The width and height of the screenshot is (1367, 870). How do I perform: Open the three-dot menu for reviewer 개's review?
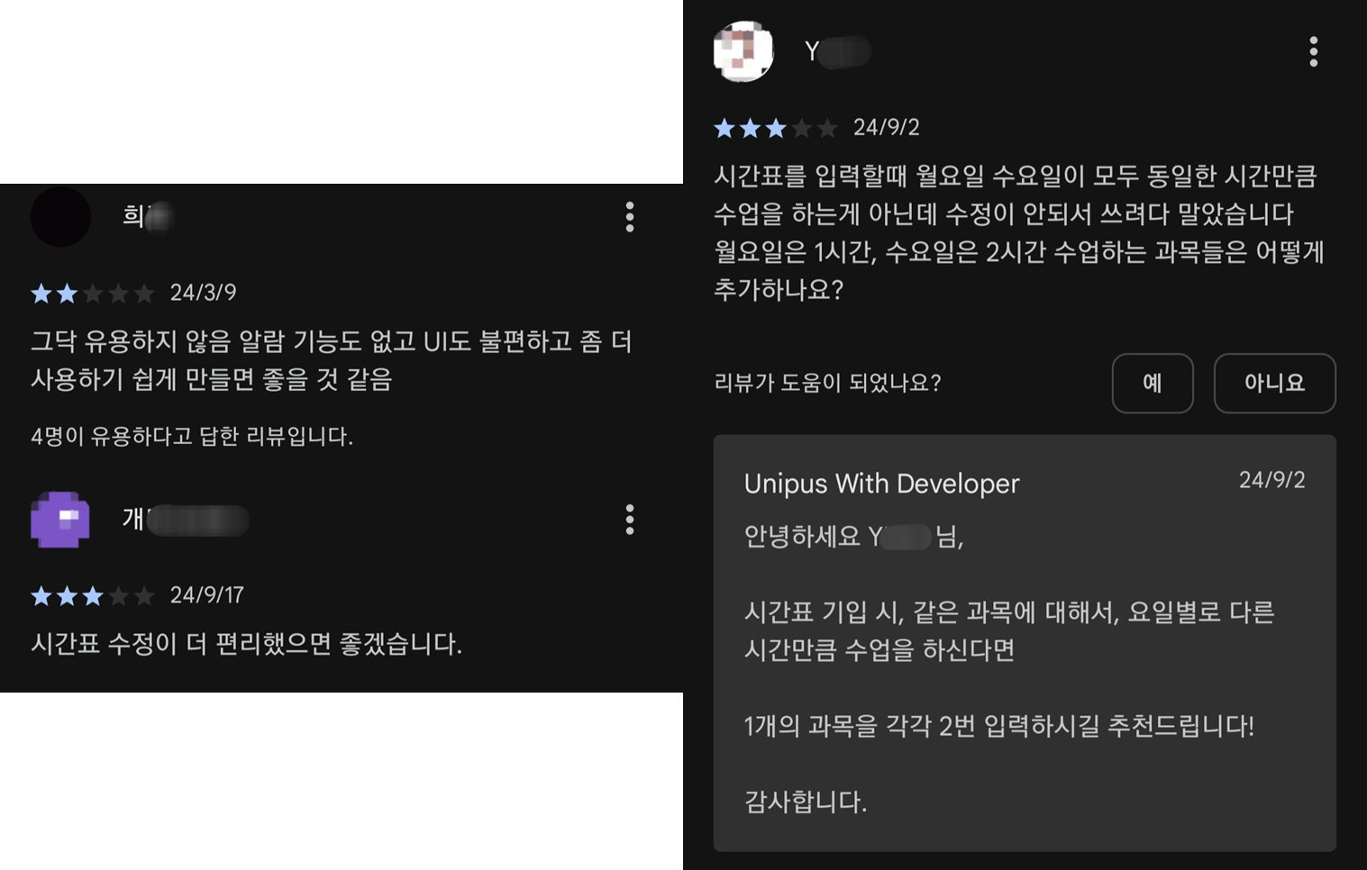click(x=630, y=520)
